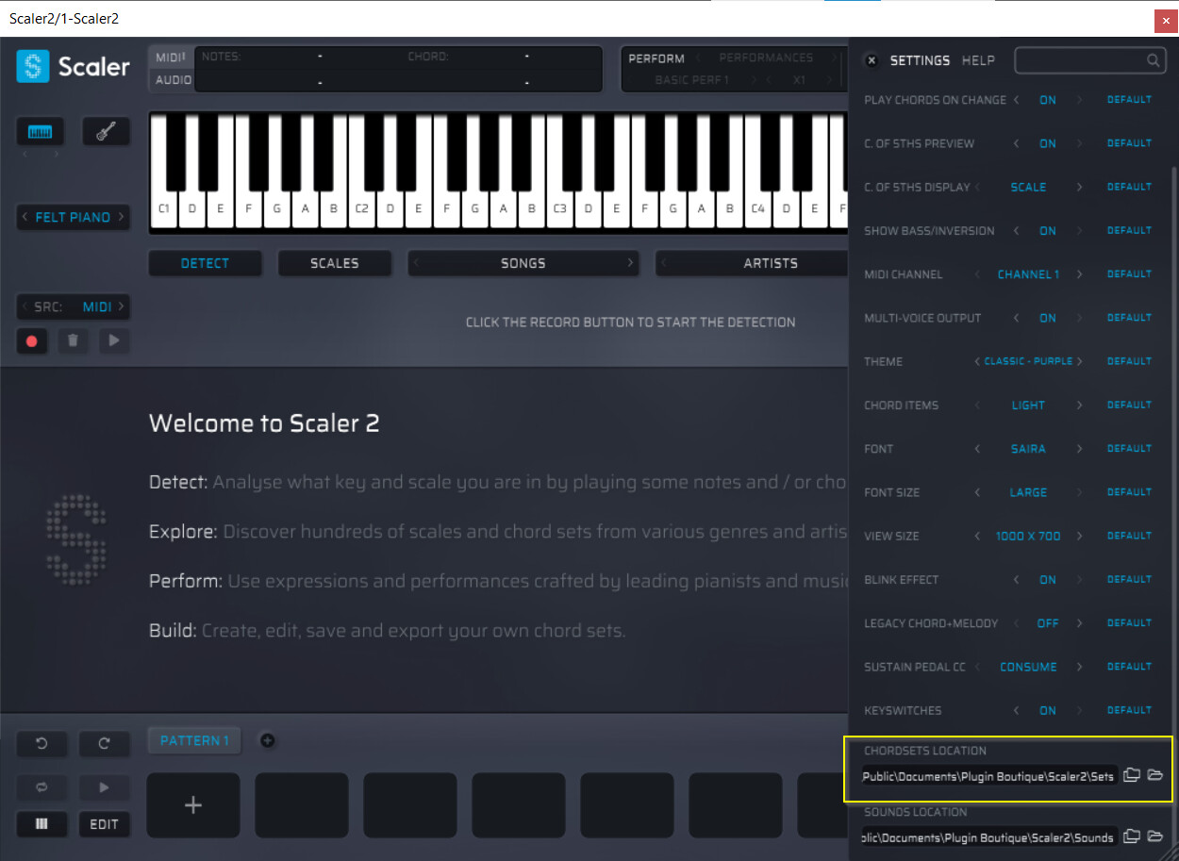Open the Scales tab
The height and width of the screenshot is (861, 1179).
tap(334, 264)
